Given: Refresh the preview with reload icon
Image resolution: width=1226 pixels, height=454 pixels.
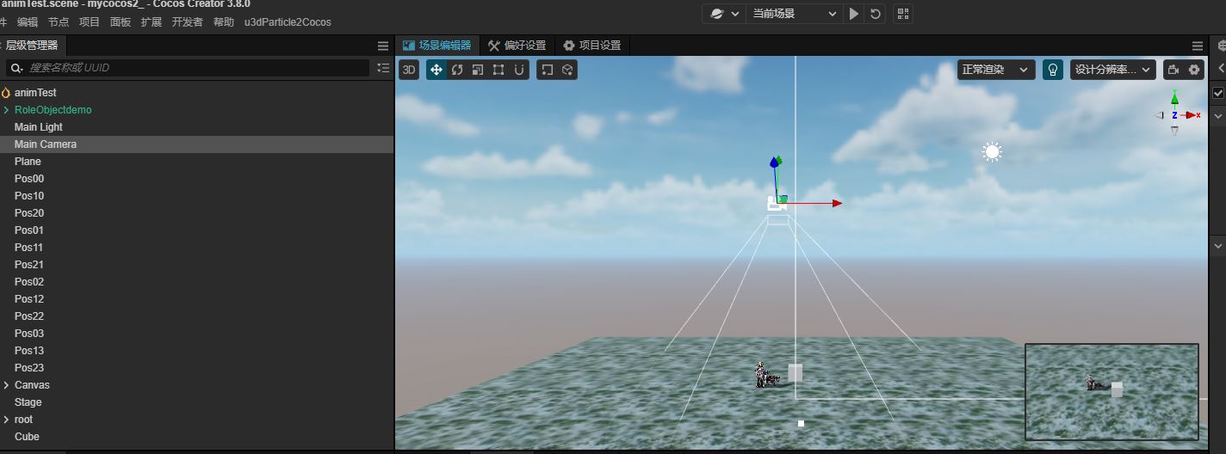Looking at the screenshot, I should pyautogui.click(x=876, y=14).
